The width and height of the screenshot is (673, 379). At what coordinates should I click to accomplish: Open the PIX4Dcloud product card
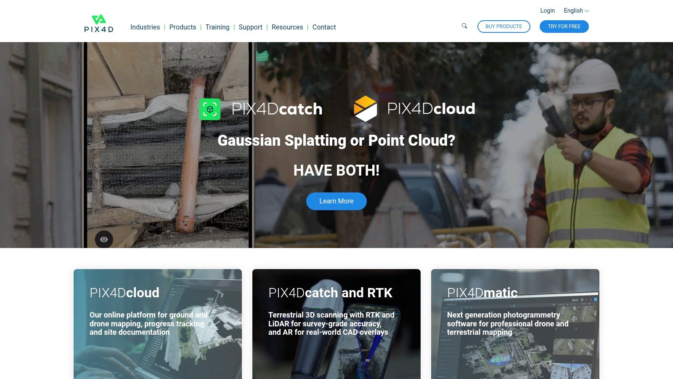tap(158, 324)
